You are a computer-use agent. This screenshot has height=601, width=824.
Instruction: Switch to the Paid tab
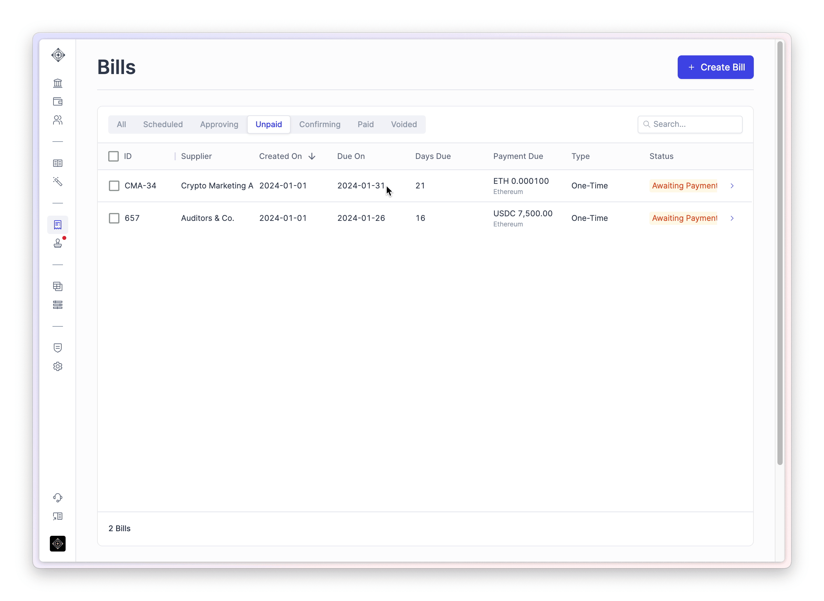tap(365, 125)
